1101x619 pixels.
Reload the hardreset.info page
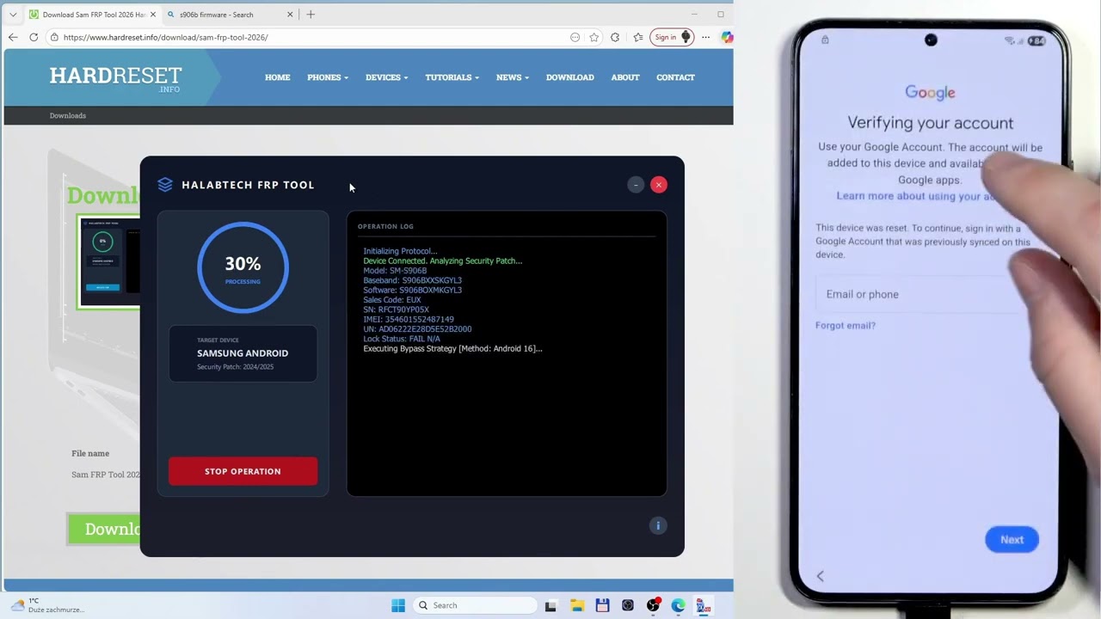coord(34,37)
